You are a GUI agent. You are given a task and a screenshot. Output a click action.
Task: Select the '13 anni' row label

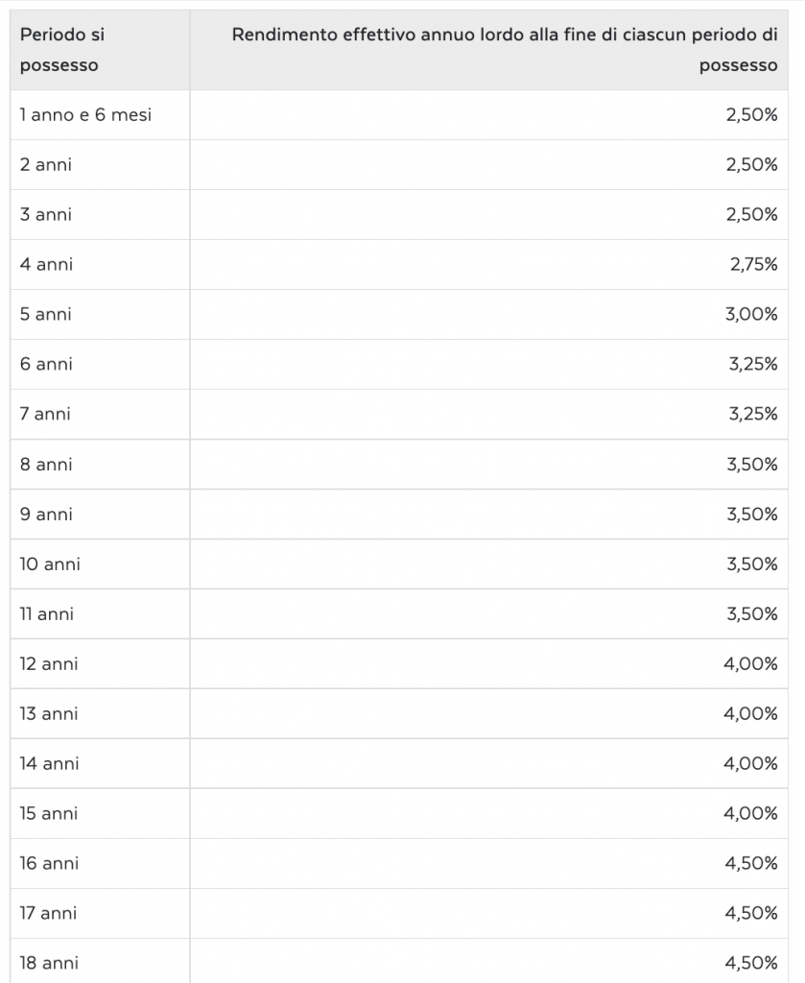click(49, 713)
